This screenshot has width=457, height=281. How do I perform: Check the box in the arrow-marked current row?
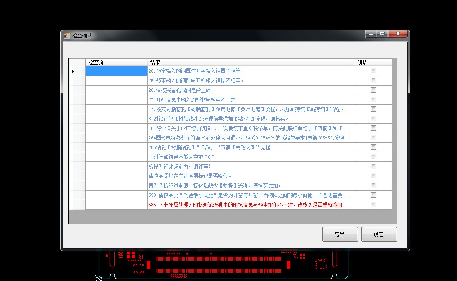373,71
